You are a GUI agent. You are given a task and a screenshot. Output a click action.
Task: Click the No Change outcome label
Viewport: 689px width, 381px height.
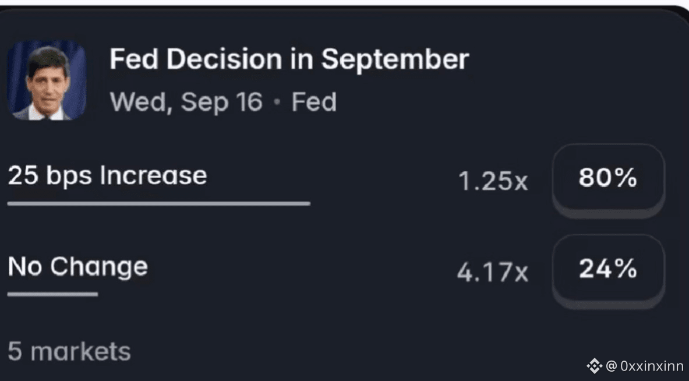[x=78, y=267]
